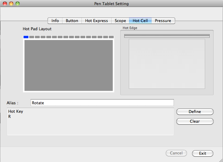Clear the hot key assignment
The width and height of the screenshot is (223, 162).
(x=195, y=121)
